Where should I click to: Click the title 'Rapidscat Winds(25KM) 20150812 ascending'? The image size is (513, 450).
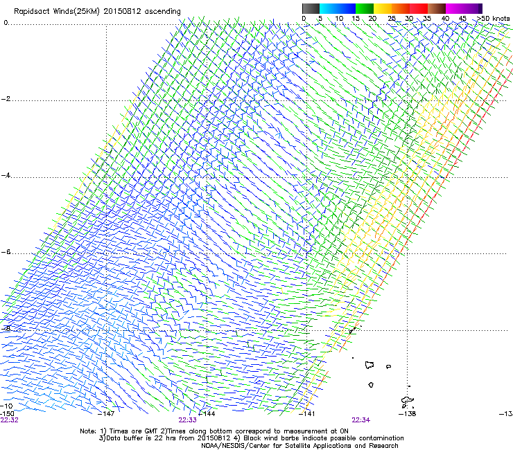tap(97, 12)
